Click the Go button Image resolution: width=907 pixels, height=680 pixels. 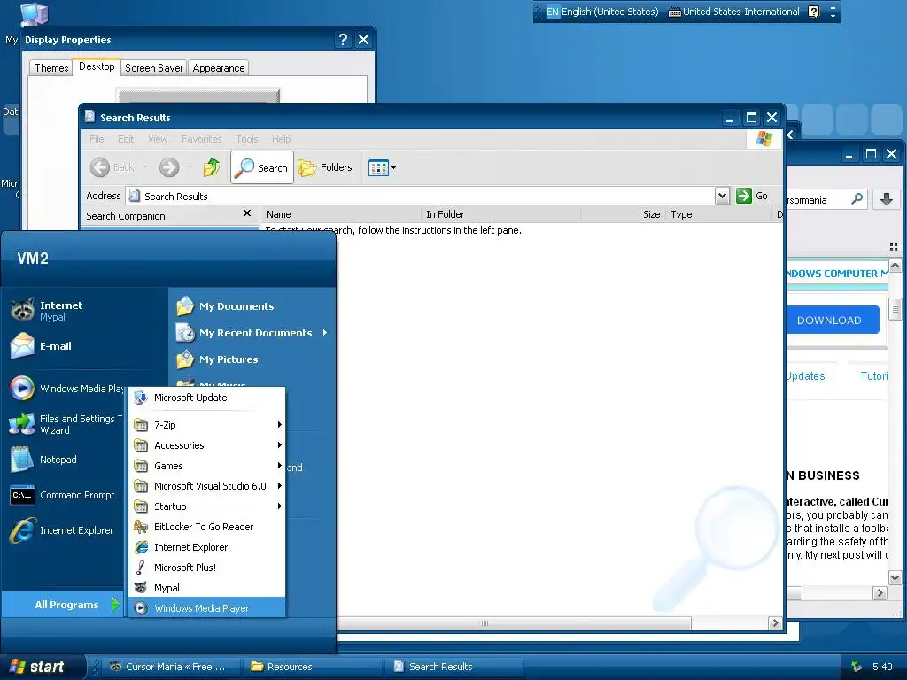(752, 196)
